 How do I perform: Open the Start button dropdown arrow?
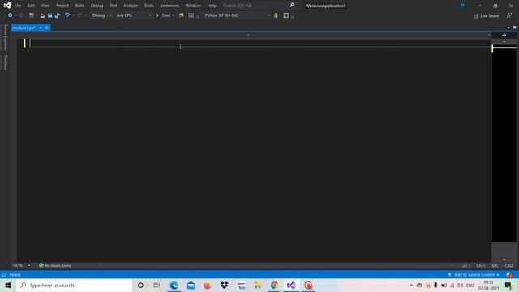coord(173,15)
